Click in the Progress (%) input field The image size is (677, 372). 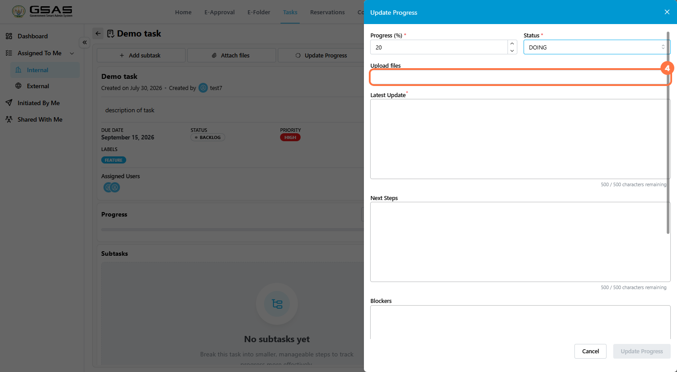click(439, 47)
